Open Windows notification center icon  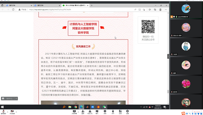coord(165,107)
